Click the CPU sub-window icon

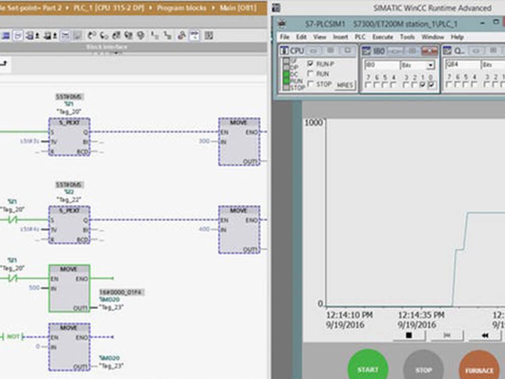(x=284, y=51)
